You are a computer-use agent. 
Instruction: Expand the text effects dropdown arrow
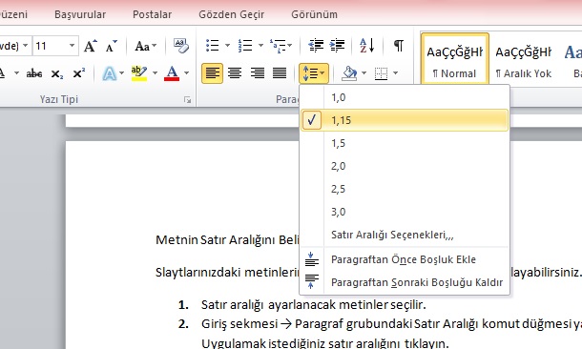[121, 73]
